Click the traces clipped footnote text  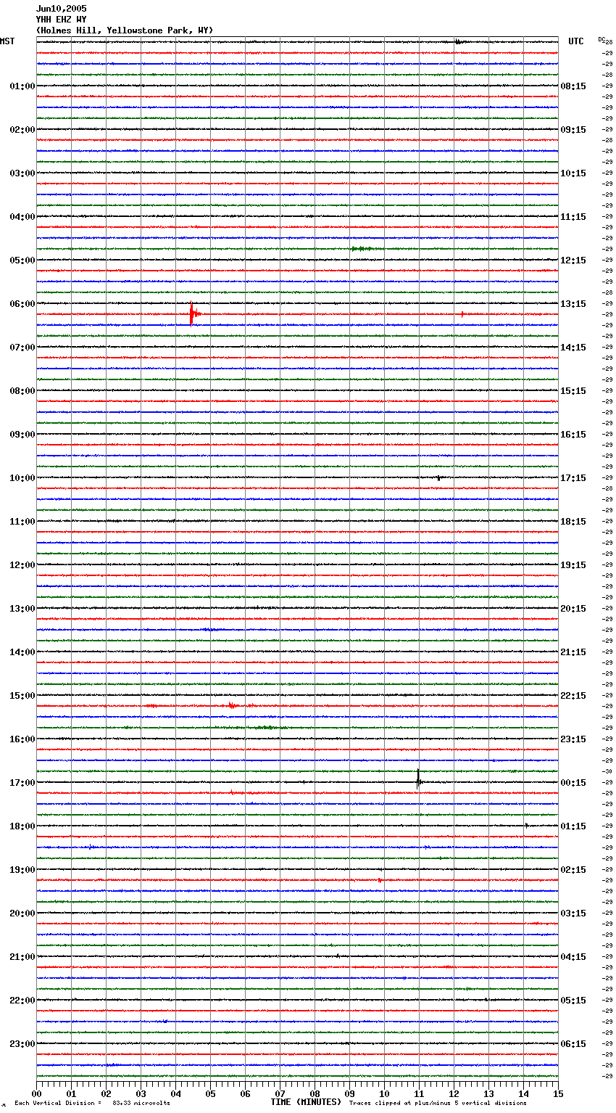coord(438,1103)
